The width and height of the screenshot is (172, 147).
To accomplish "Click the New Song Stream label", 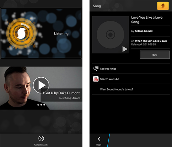I will click(69, 98).
